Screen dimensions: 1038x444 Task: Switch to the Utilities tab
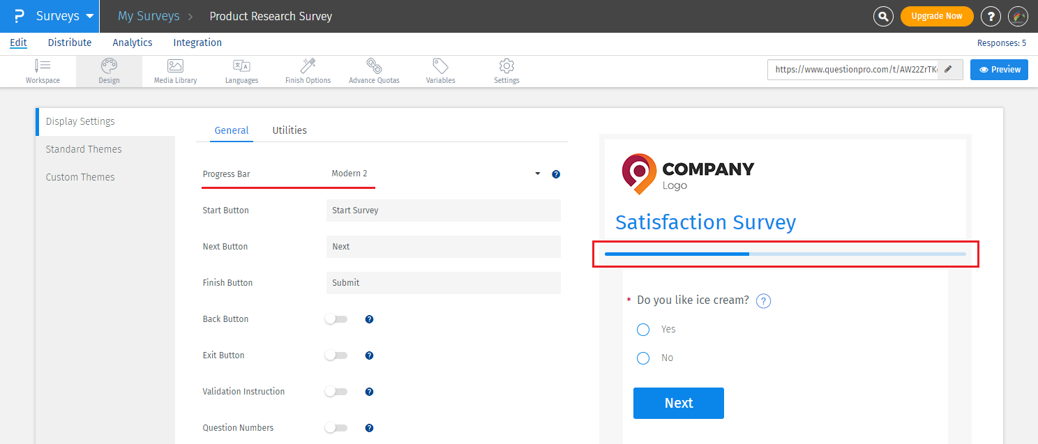289,130
